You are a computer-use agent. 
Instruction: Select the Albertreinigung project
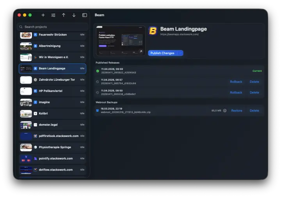pos(53,46)
